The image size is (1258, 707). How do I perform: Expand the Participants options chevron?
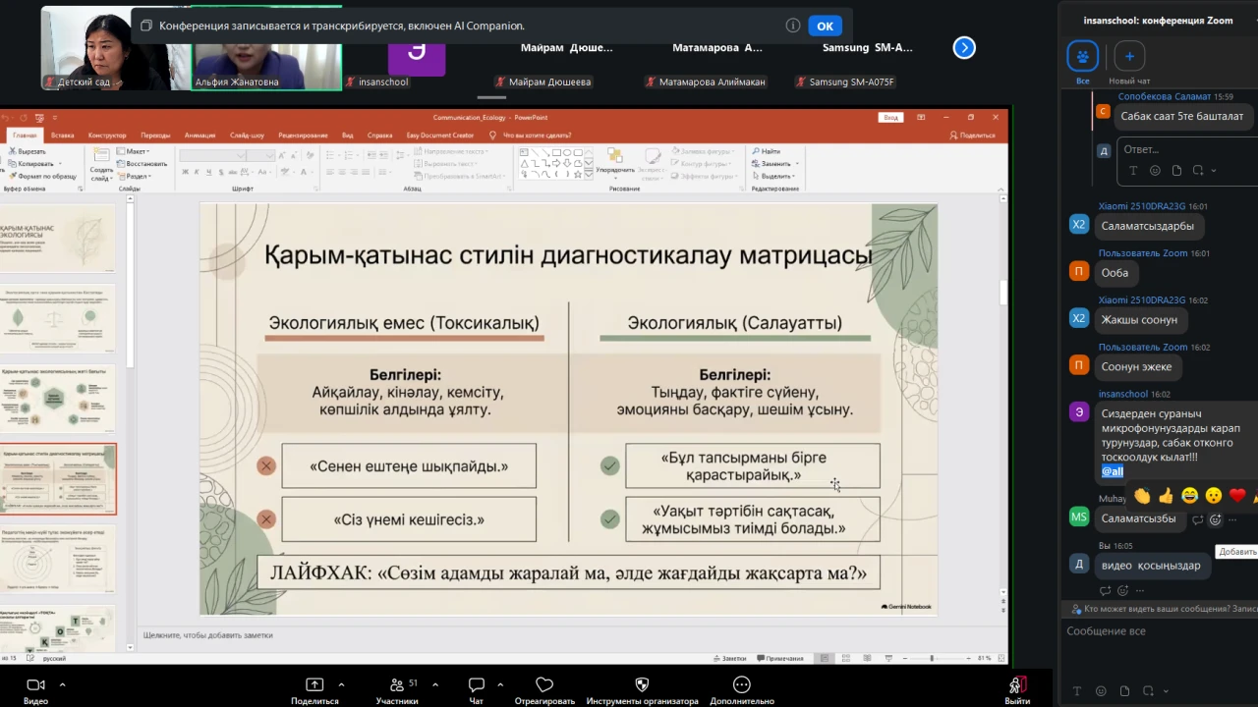pyautogui.click(x=434, y=684)
